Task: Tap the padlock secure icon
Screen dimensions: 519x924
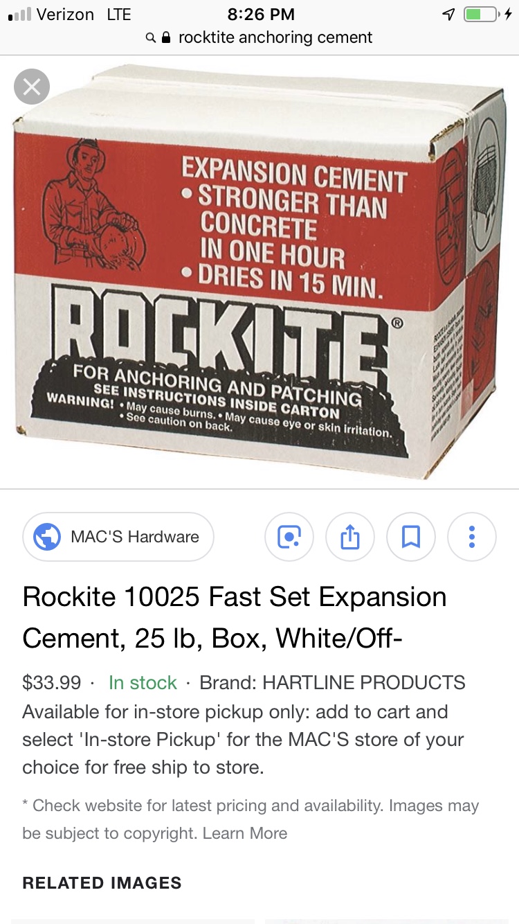Action: click(166, 37)
